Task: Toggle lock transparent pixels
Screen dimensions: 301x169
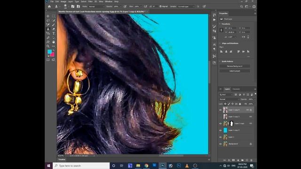Action: click(225, 104)
